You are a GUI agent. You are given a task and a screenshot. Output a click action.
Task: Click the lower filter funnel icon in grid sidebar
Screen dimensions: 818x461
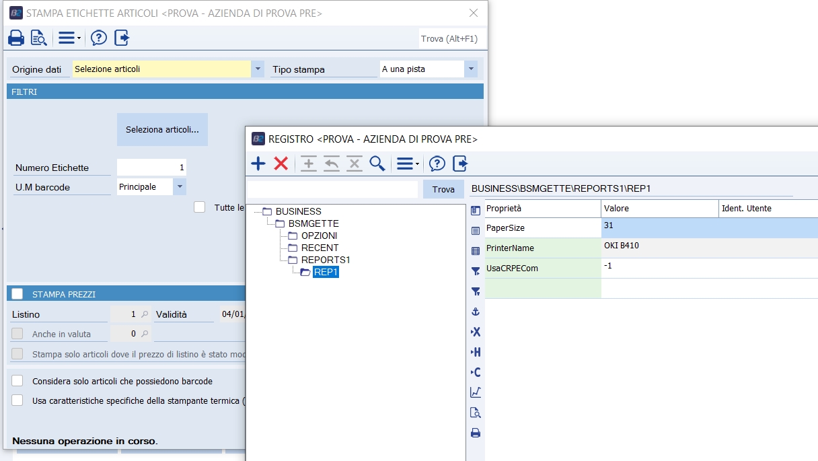(476, 291)
